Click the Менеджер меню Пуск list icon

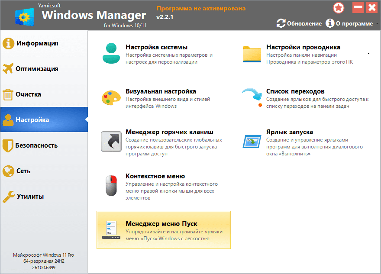pos(111,230)
